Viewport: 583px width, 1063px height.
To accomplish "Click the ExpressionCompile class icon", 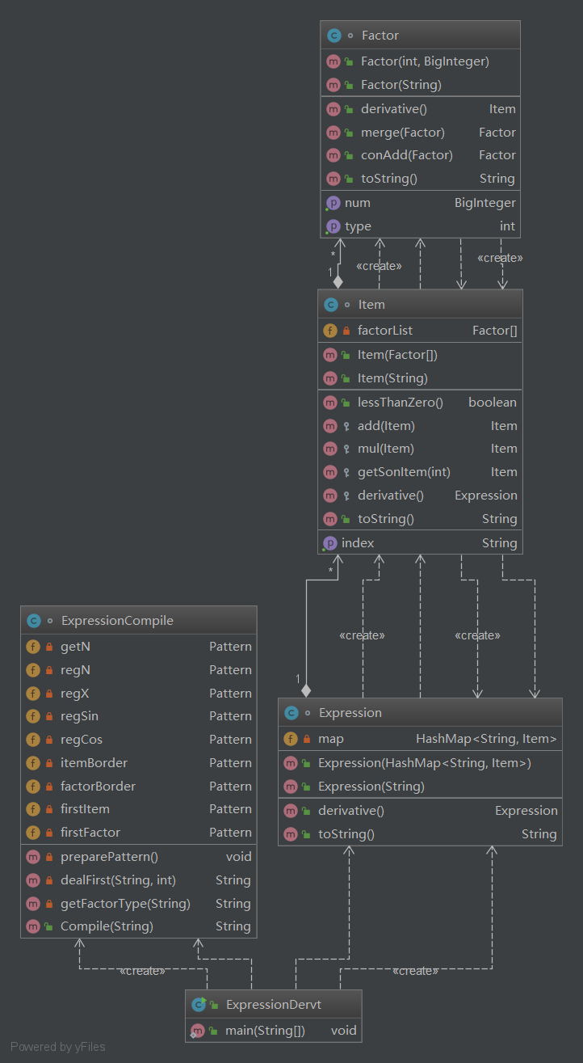I will pyautogui.click(x=34, y=621).
